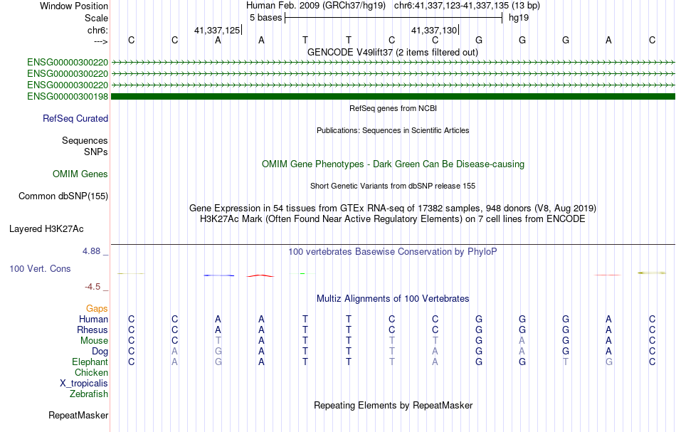This screenshot has height=432, width=676.
Task: Click the Scale label
Action: tap(97, 18)
